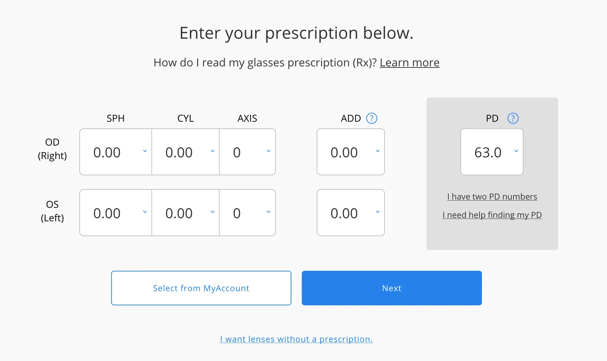Click the PD help icon
Image resolution: width=607 pixels, height=361 pixels.
coord(513,118)
